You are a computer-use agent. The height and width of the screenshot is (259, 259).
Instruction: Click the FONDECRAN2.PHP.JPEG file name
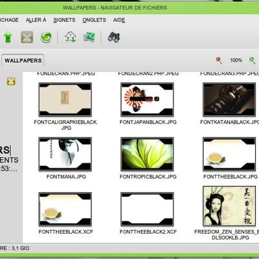point(148,73)
